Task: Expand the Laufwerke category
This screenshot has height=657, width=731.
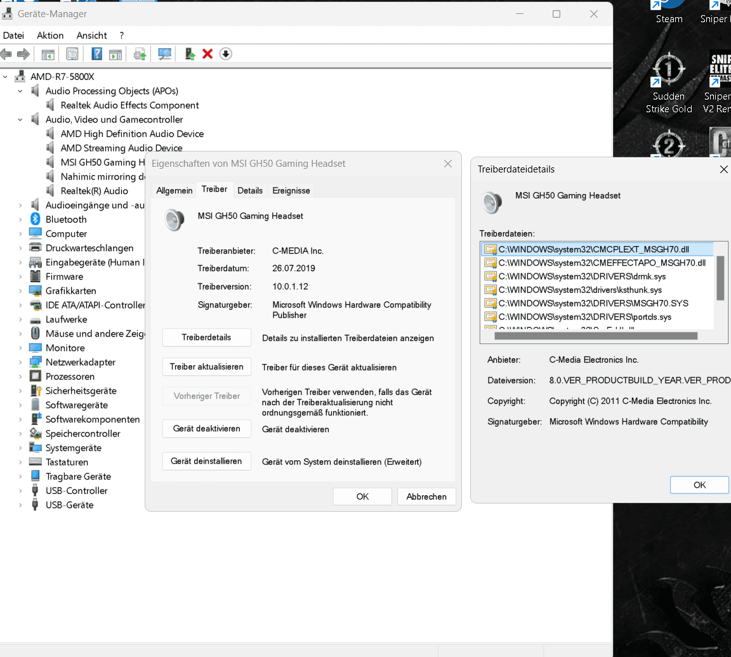Action: pos(20,319)
